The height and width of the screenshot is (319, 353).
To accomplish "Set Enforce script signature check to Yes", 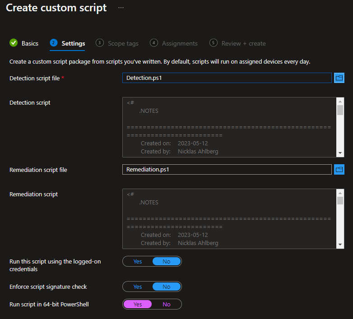I will pyautogui.click(x=138, y=287).
